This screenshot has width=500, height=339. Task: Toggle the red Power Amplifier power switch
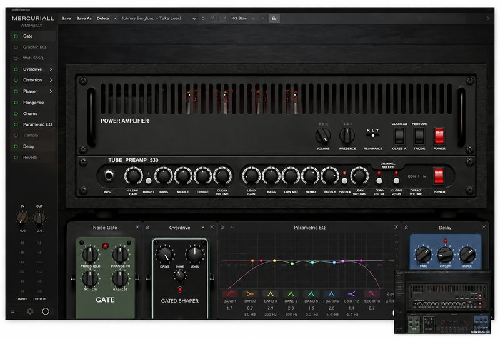point(439,136)
